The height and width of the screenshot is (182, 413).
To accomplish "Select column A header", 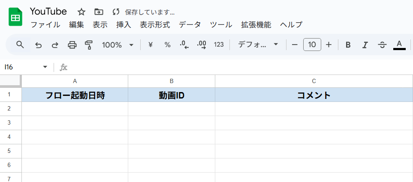I will pyautogui.click(x=75, y=81).
